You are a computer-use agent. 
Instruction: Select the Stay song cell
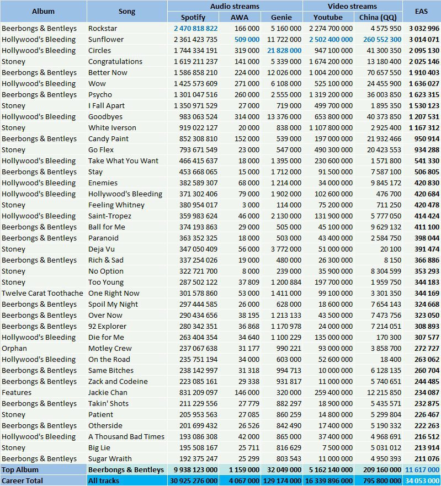point(127,172)
